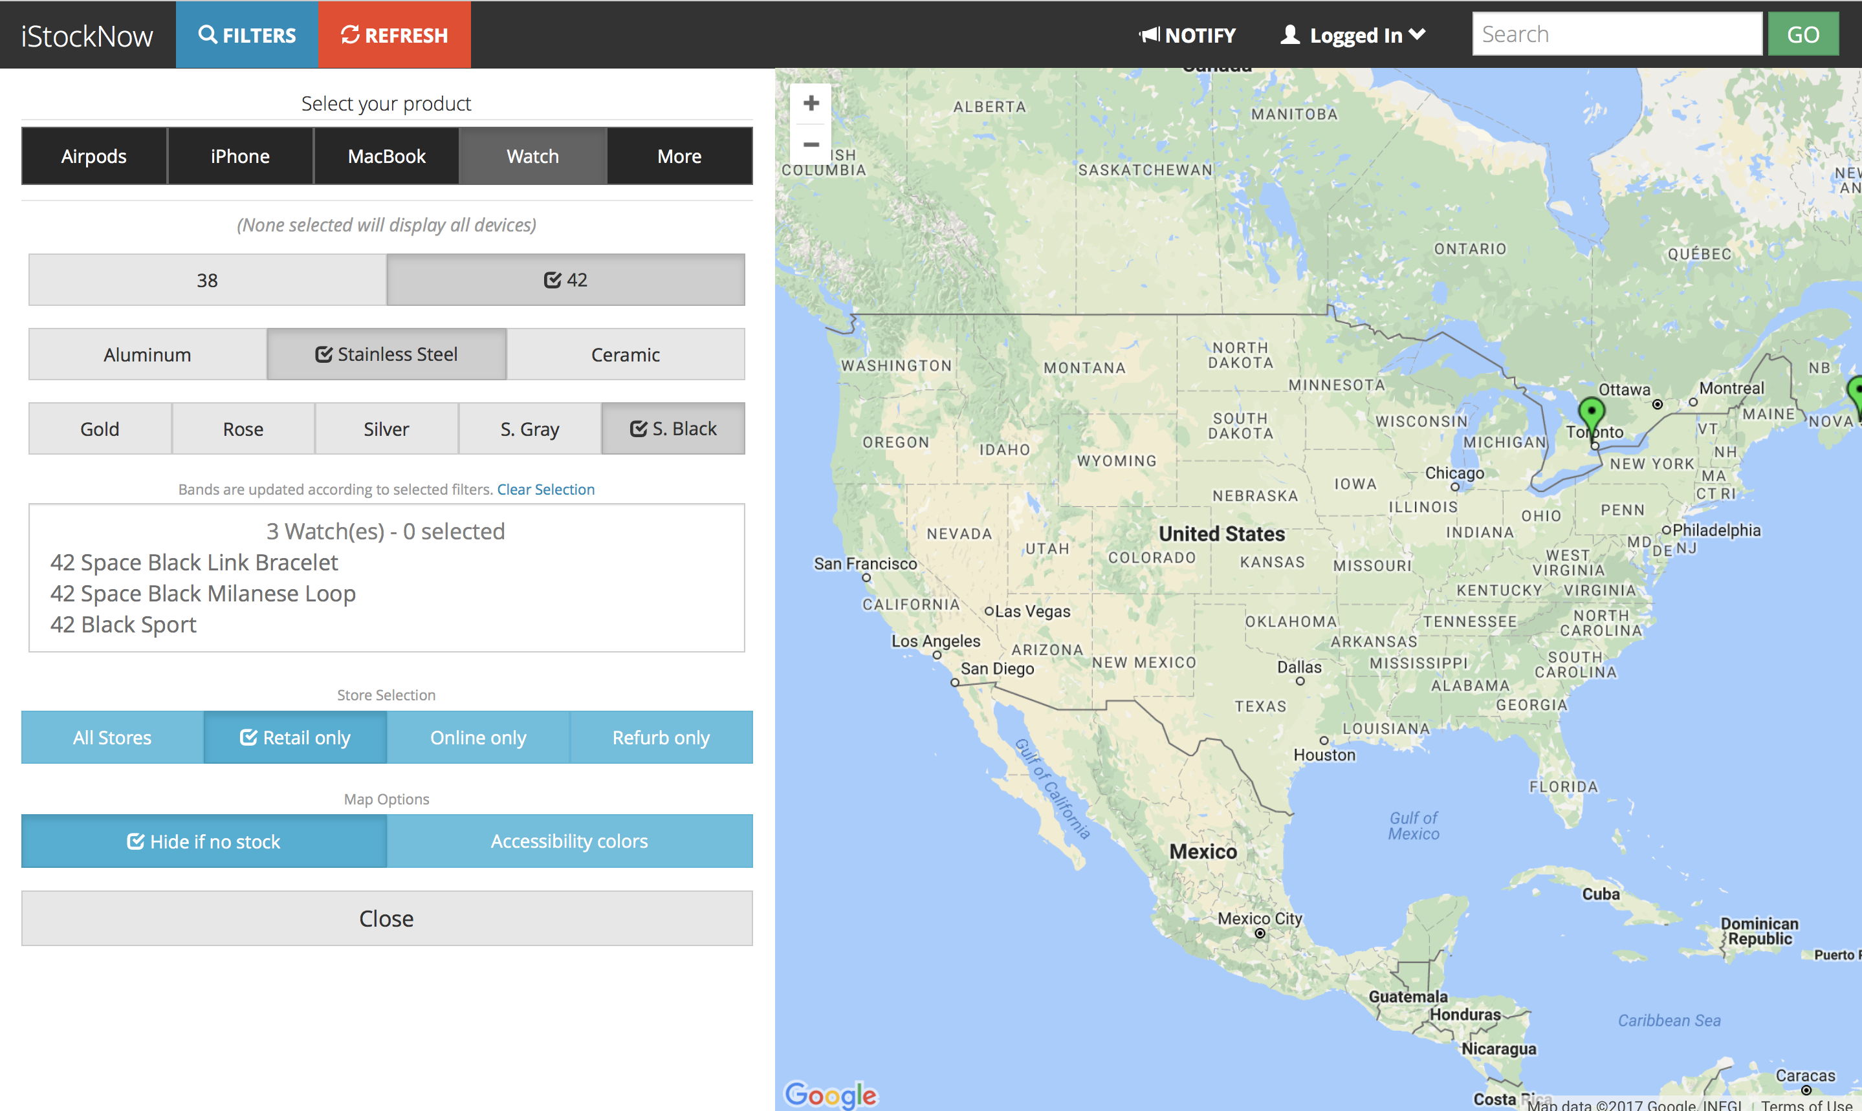Click the green GO button
The image size is (1862, 1111).
tap(1803, 34)
